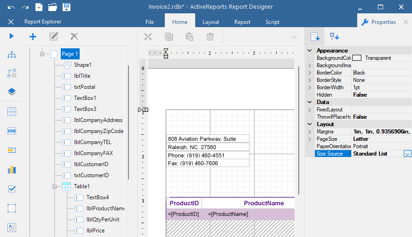The image size is (412, 237).
Task: Click the Cut scissors icon
Action: 148,37
